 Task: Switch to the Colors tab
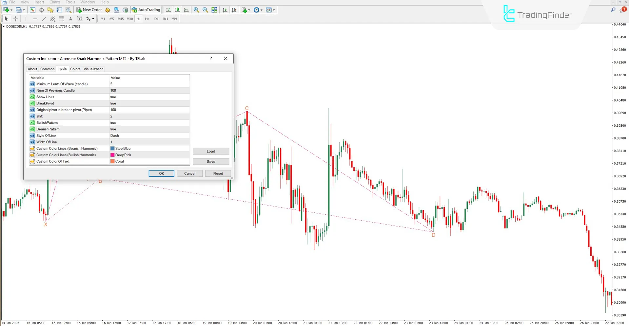75,69
